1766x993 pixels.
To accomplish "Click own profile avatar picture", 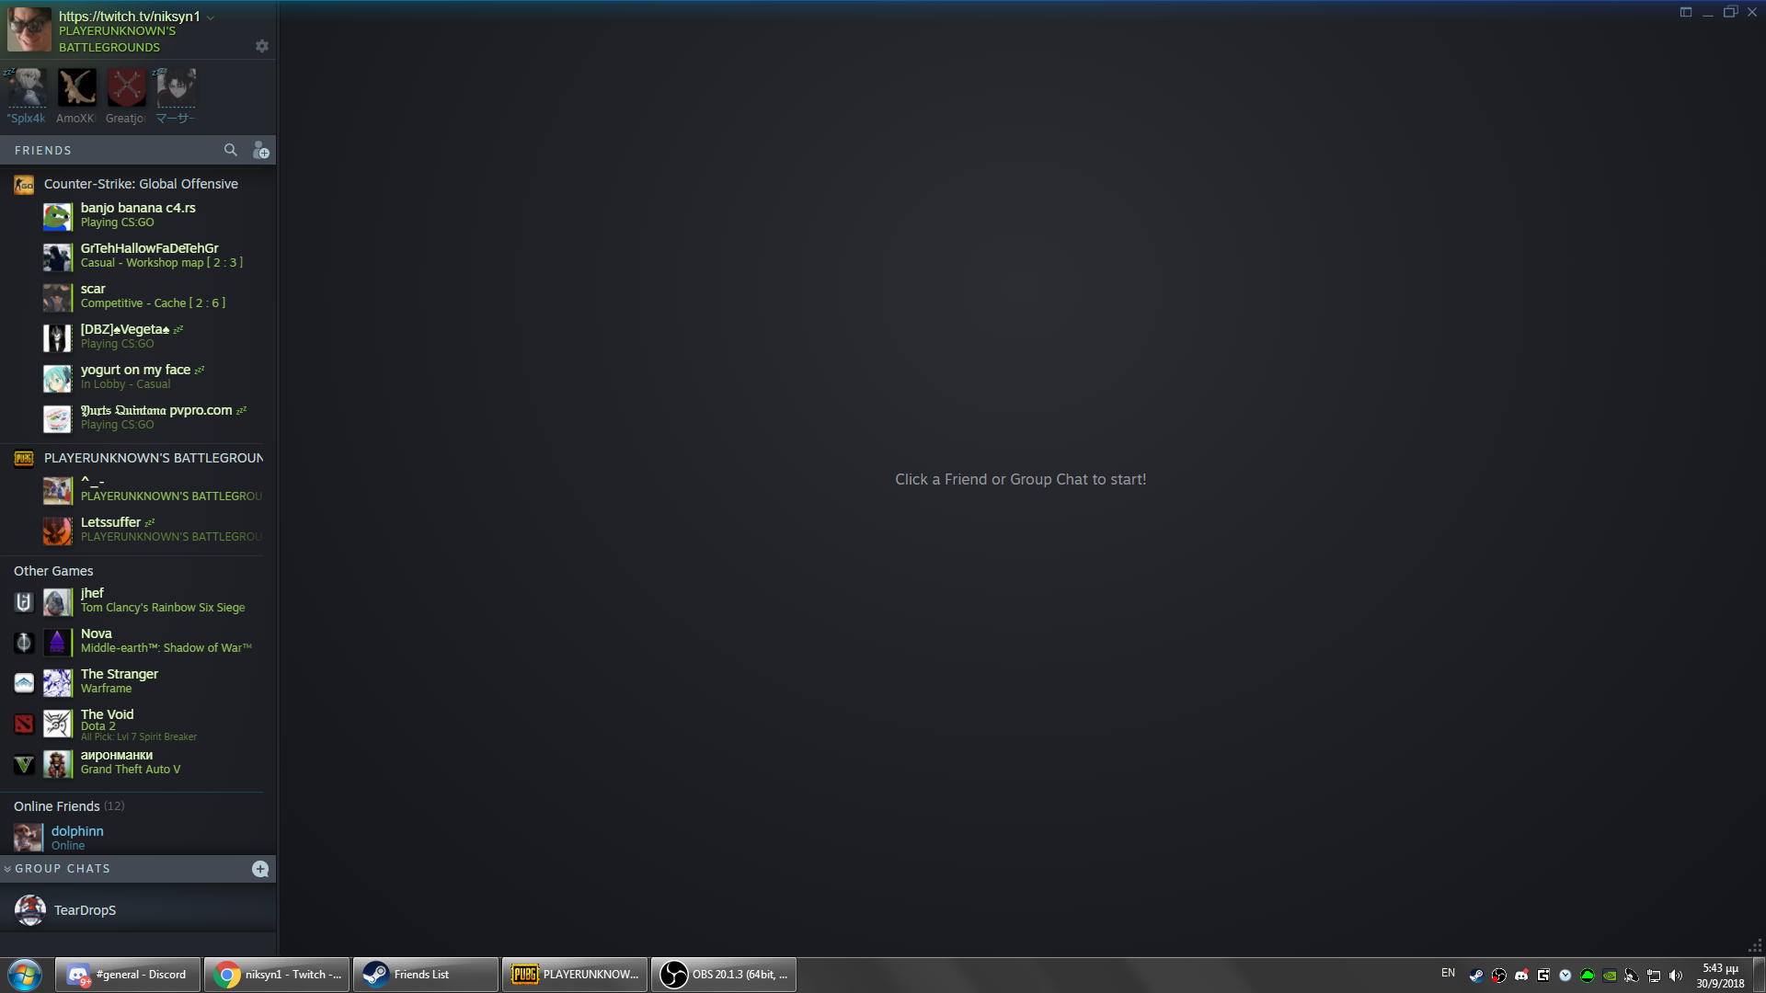I will point(29,29).
